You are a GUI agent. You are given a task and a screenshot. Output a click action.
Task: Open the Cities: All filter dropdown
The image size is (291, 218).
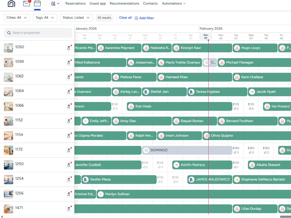[17, 18]
